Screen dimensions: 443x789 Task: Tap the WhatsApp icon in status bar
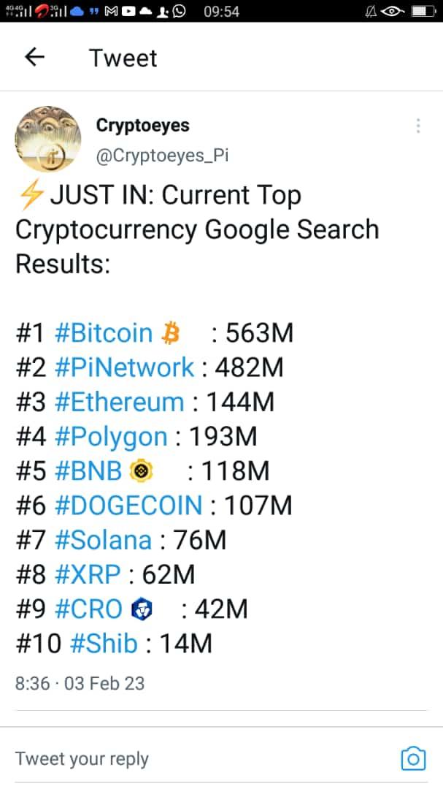[x=177, y=11]
